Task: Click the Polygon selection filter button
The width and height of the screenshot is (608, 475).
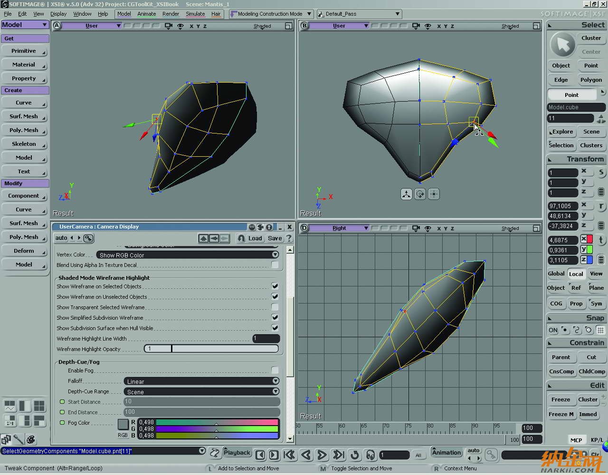Action: click(x=591, y=79)
